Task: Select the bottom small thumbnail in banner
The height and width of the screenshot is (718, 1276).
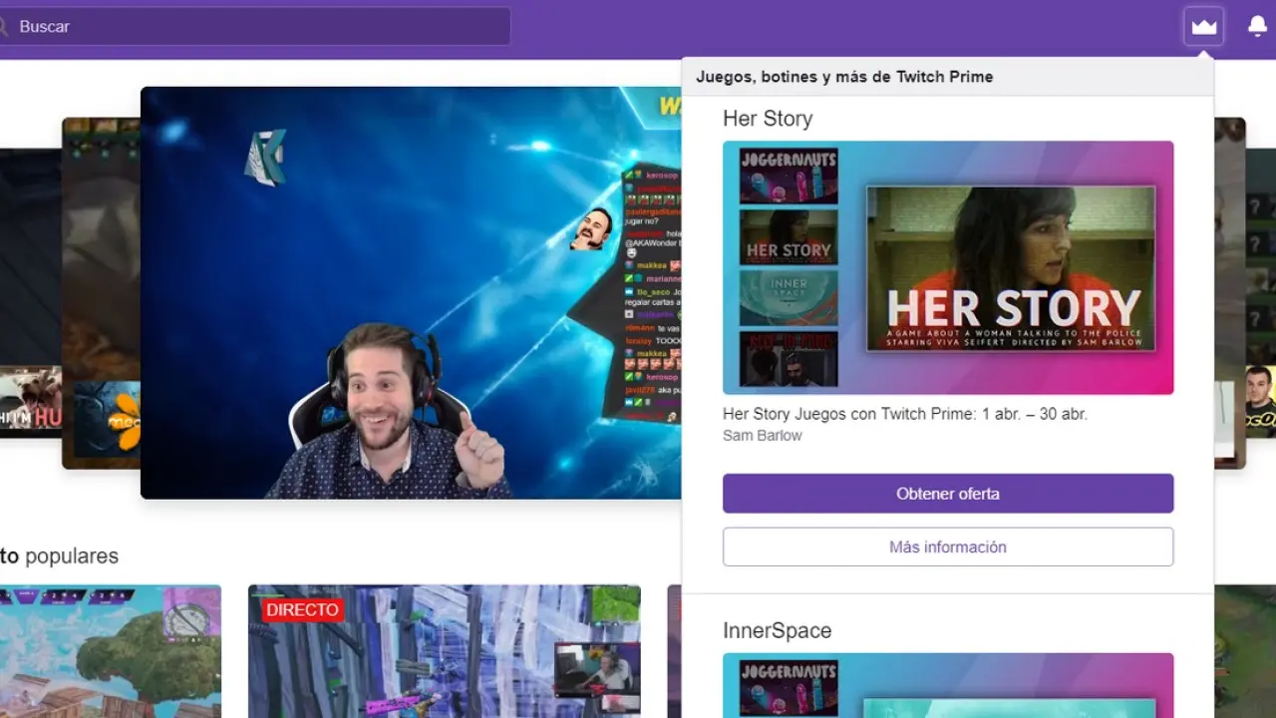Action: 789,358
